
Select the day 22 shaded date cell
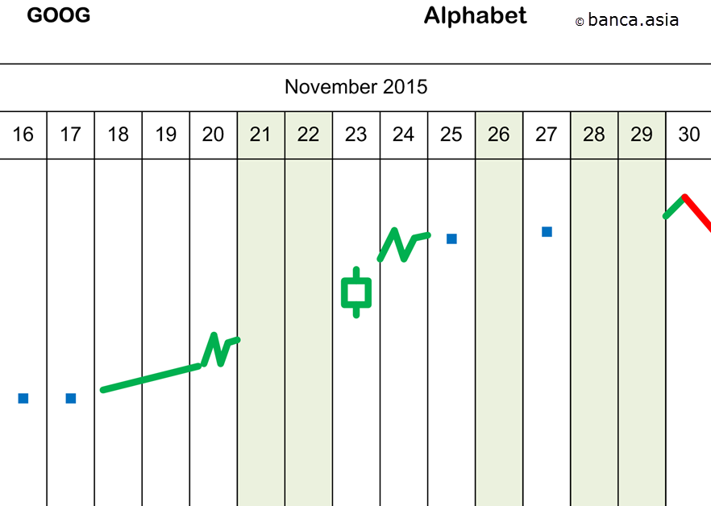tap(308, 135)
